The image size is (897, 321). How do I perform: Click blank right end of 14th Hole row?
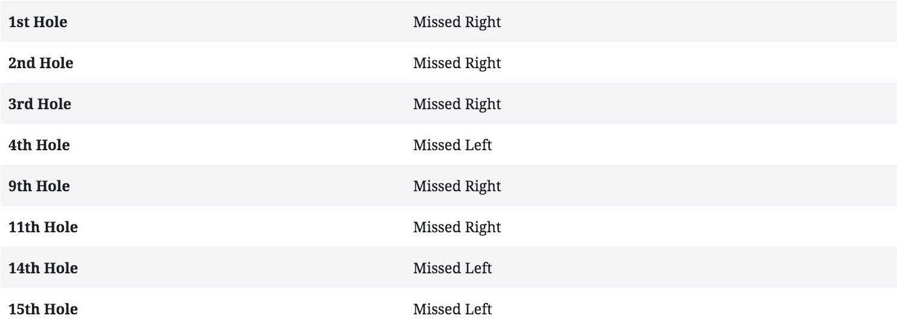[x=785, y=269]
